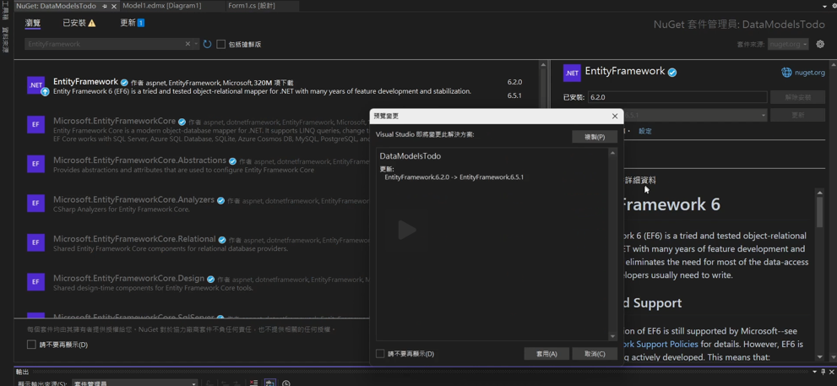
Task: Click the .NET icon of EntityFramework in list
Action: (x=35, y=85)
